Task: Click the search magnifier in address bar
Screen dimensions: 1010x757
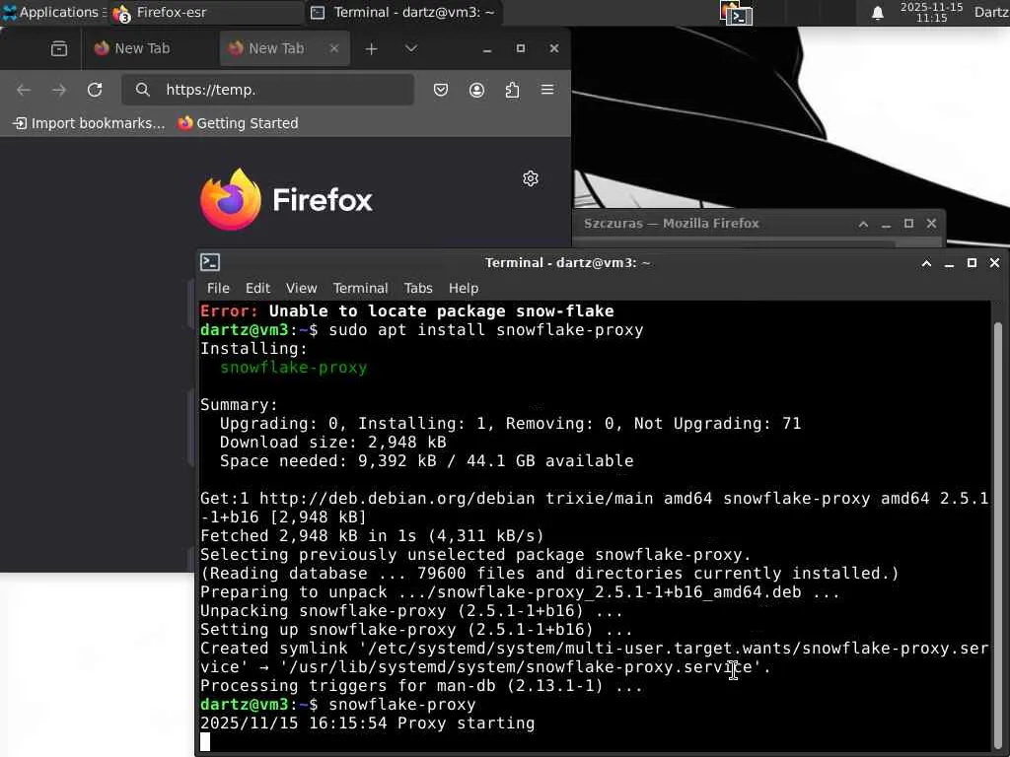Action: point(142,90)
